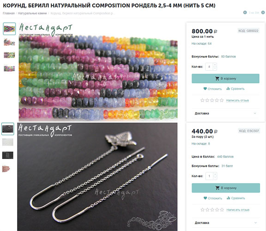Increase beads quantity with up arrow
266x231 pixels.
[x=215, y=65]
